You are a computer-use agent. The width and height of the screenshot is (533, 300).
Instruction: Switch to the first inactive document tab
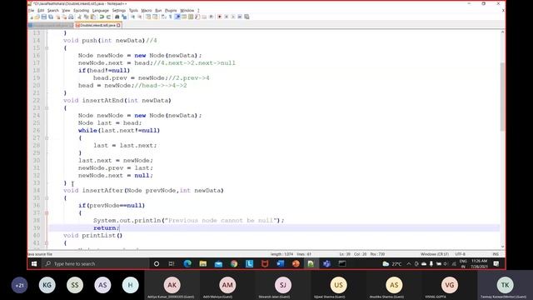point(51,25)
